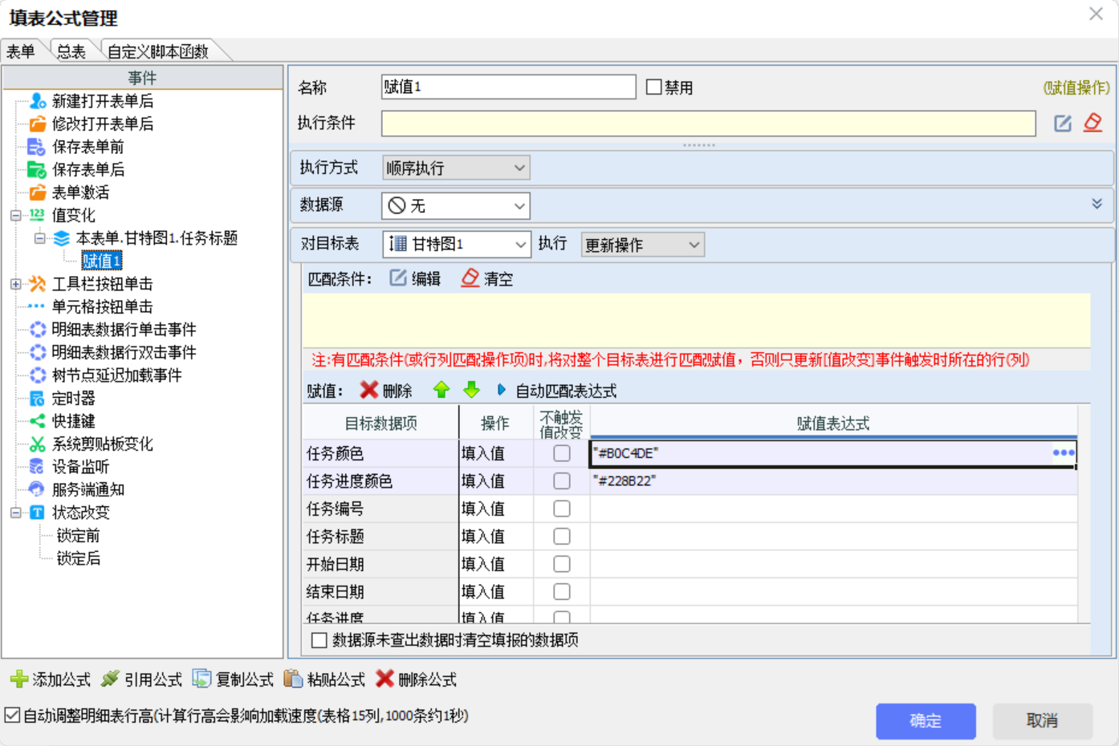Collapse the 状态改变 tree node
The height and width of the screenshot is (746, 1119).
tap(15, 513)
